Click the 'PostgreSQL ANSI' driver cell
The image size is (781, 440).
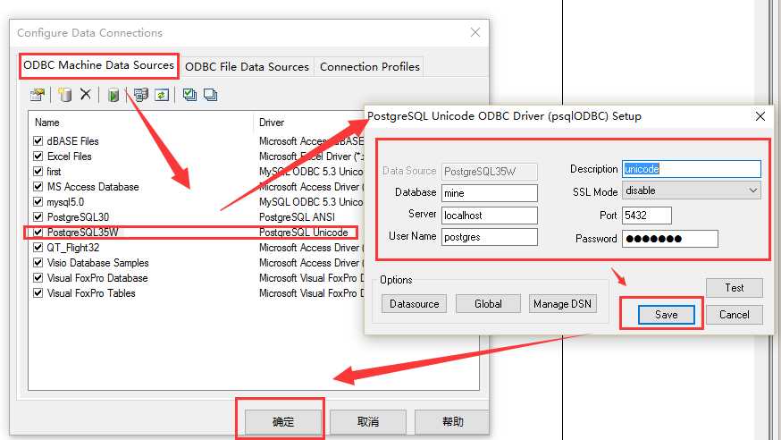[297, 216]
